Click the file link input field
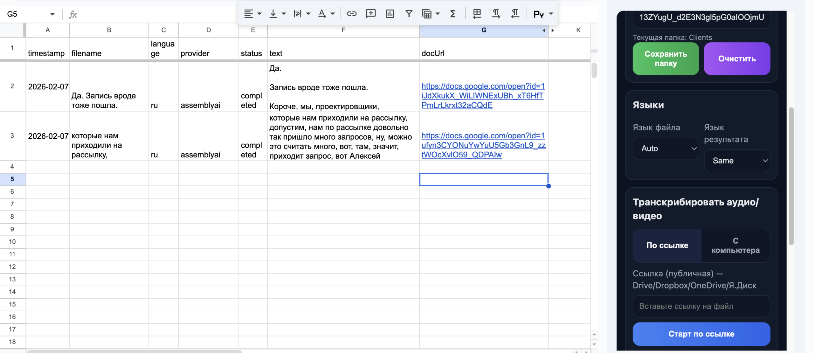The image size is (814, 353). [701, 306]
